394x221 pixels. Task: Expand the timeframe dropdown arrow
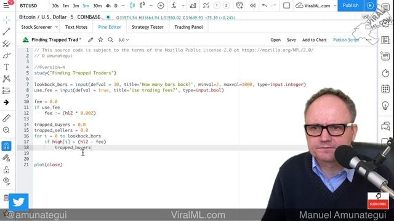(123, 6)
